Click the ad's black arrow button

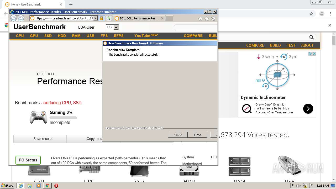[308, 109]
